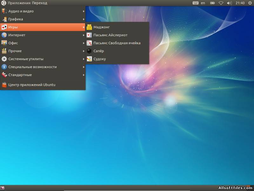This screenshot has height=191, width=254.
Task: Launch Сапёр minesweeper icon
Action: click(89, 51)
